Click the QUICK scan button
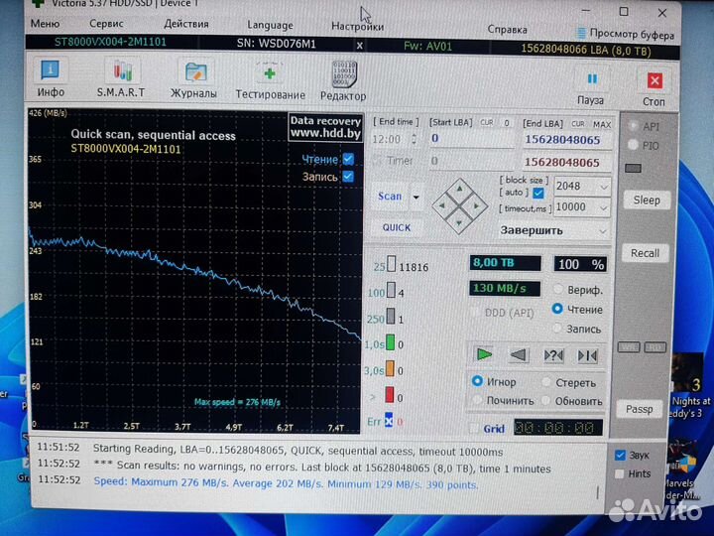The image size is (714, 536). pos(396,227)
